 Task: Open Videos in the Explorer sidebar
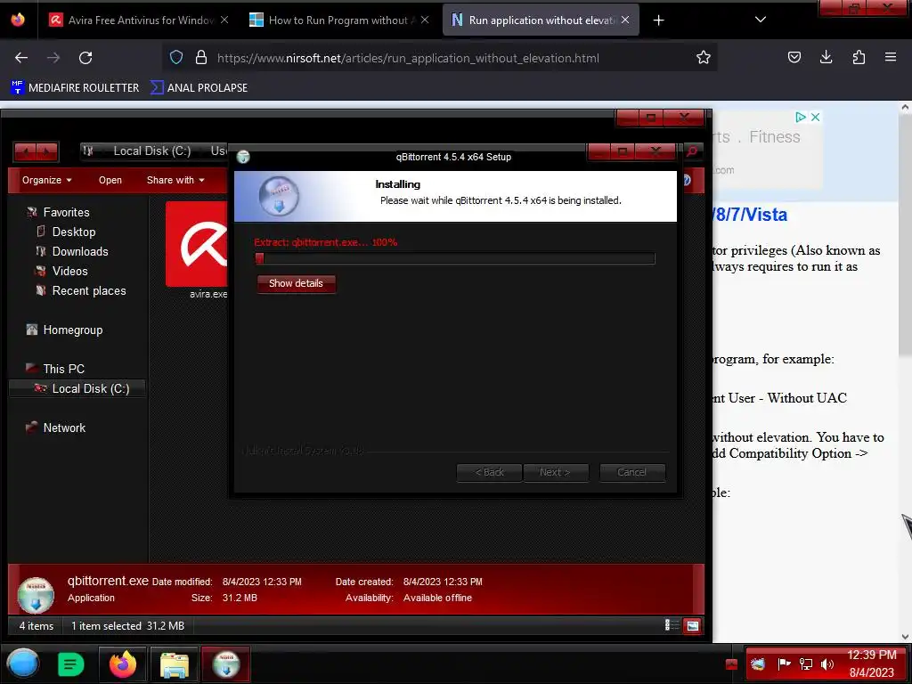61,271
